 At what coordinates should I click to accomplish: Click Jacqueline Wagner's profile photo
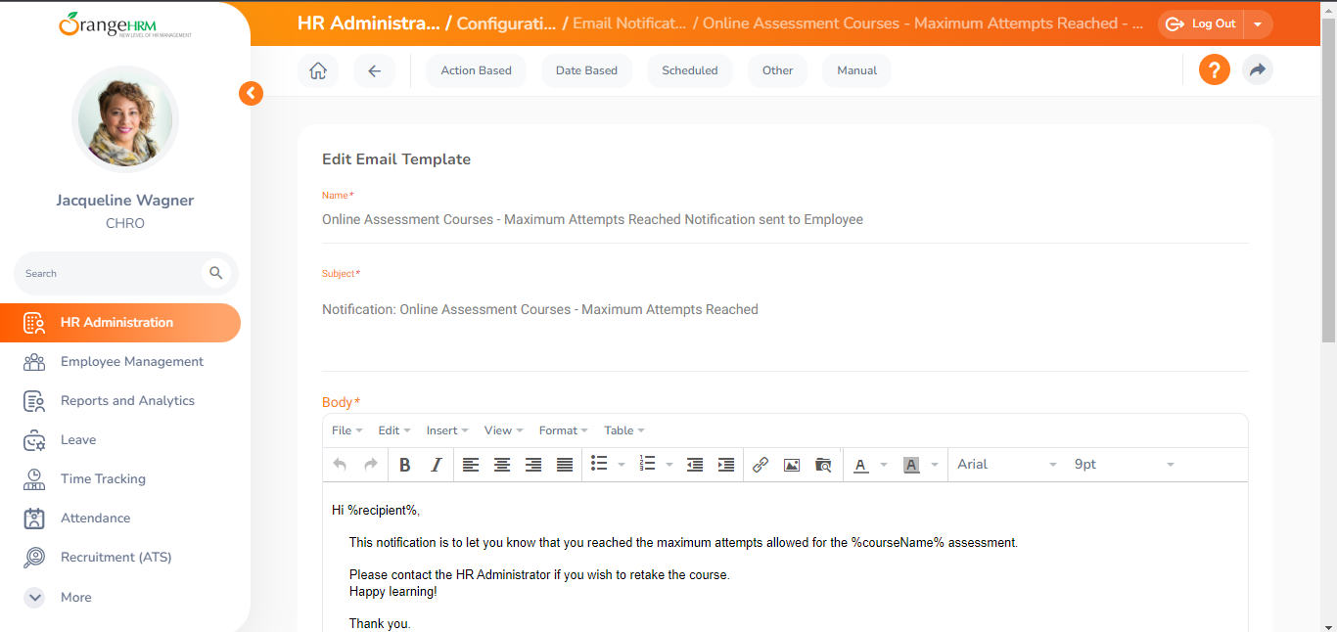click(x=125, y=119)
